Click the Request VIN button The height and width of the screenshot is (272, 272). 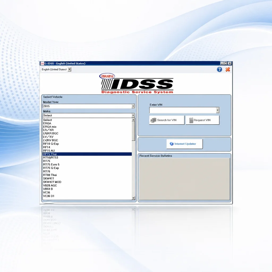tap(202, 120)
